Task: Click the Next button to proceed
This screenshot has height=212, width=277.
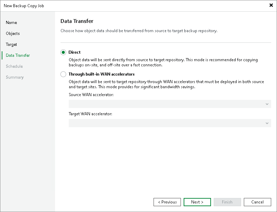Action: click(x=197, y=202)
